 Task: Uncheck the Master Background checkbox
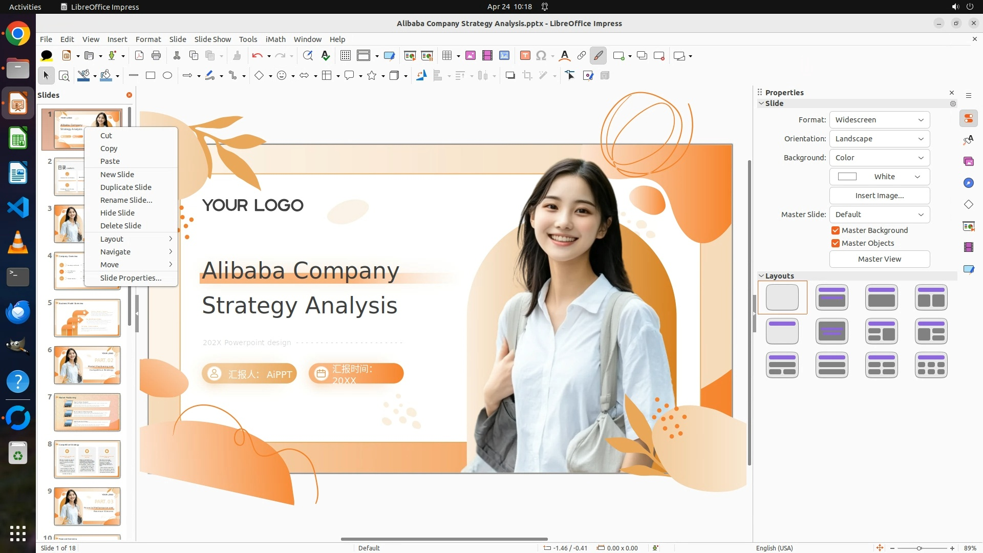pos(836,230)
